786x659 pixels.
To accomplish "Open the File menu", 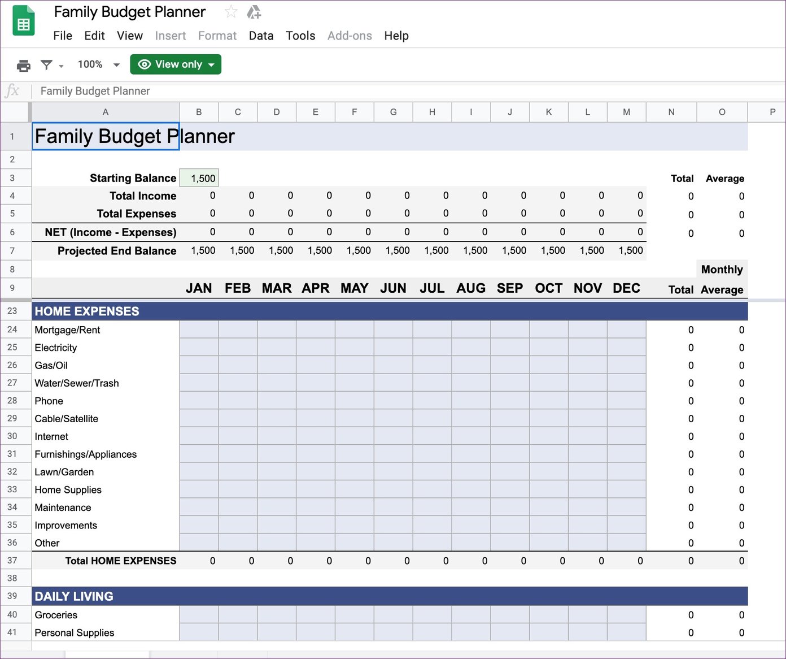I will tap(63, 36).
